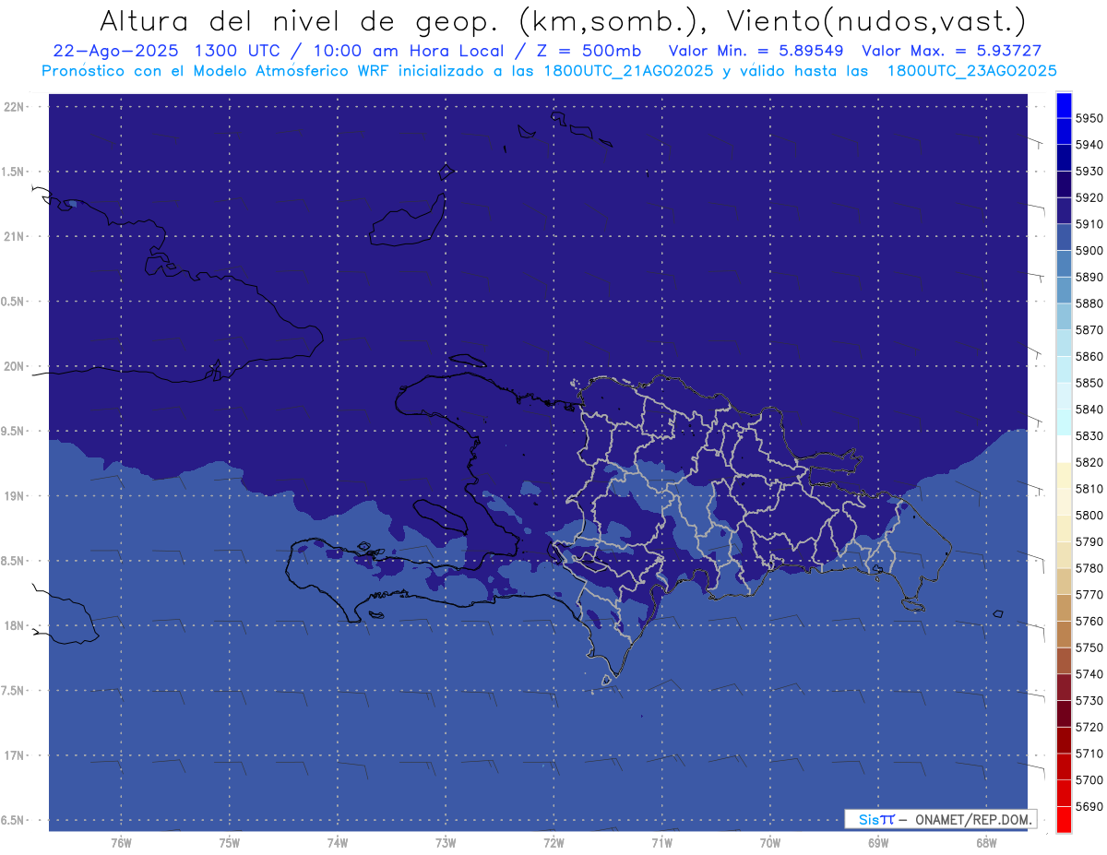Click the '21N' latitude label
1107x855 pixels.
[x=14, y=237]
